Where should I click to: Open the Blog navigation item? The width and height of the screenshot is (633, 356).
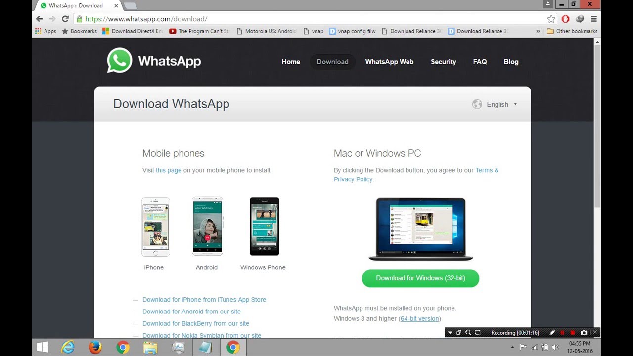pyautogui.click(x=511, y=62)
